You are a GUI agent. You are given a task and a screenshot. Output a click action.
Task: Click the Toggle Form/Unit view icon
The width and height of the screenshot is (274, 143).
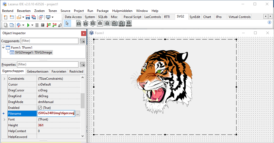click(41, 17)
